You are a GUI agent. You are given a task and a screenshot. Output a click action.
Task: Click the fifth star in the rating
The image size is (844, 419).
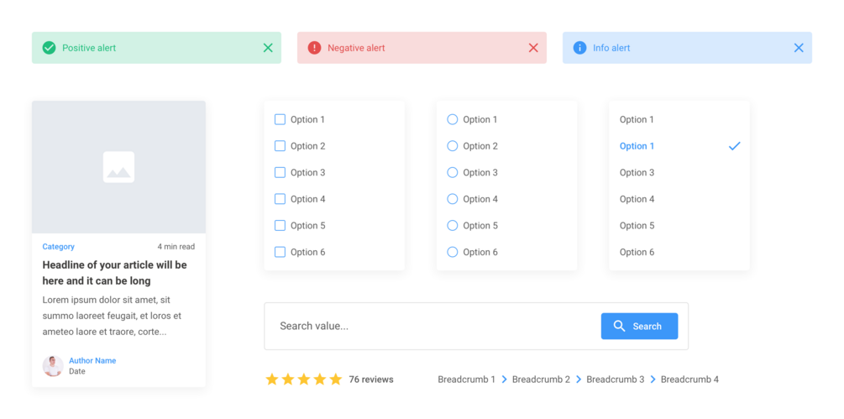[x=336, y=380]
